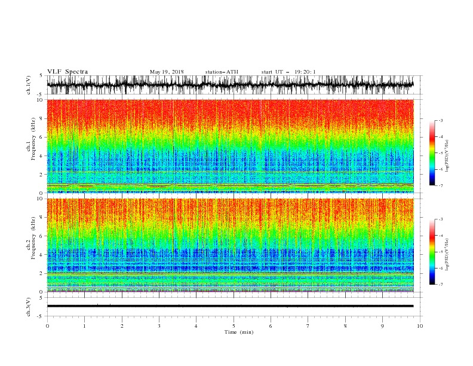
Task: Click the "1" tick on the time axis
Action: click(x=84, y=326)
